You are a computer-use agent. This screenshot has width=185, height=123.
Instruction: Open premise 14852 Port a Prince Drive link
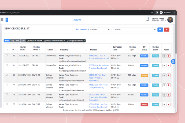click(x=99, y=57)
